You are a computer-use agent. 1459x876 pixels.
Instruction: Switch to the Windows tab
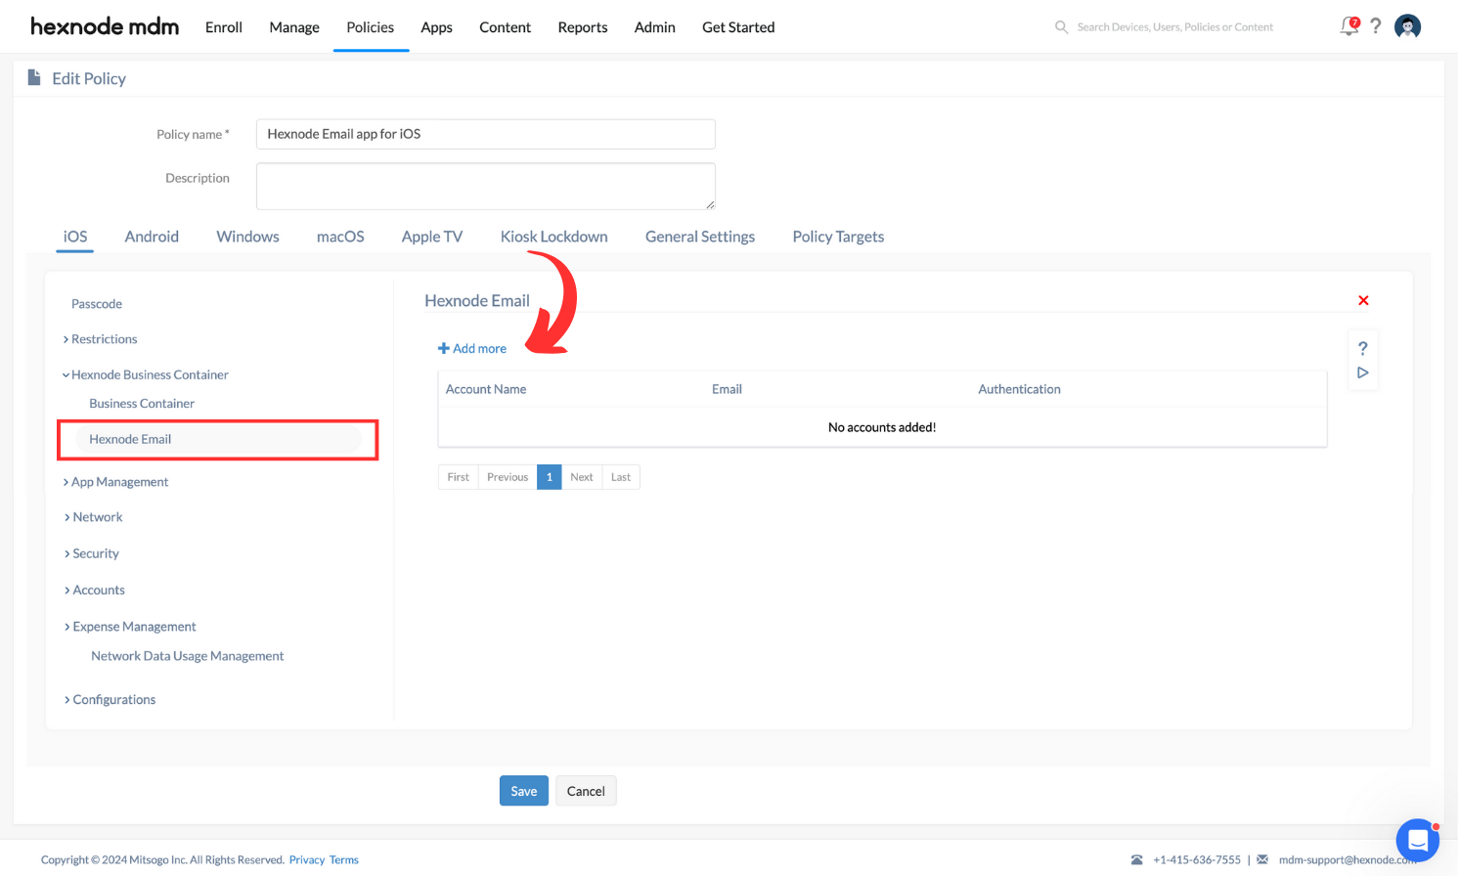[x=247, y=237]
